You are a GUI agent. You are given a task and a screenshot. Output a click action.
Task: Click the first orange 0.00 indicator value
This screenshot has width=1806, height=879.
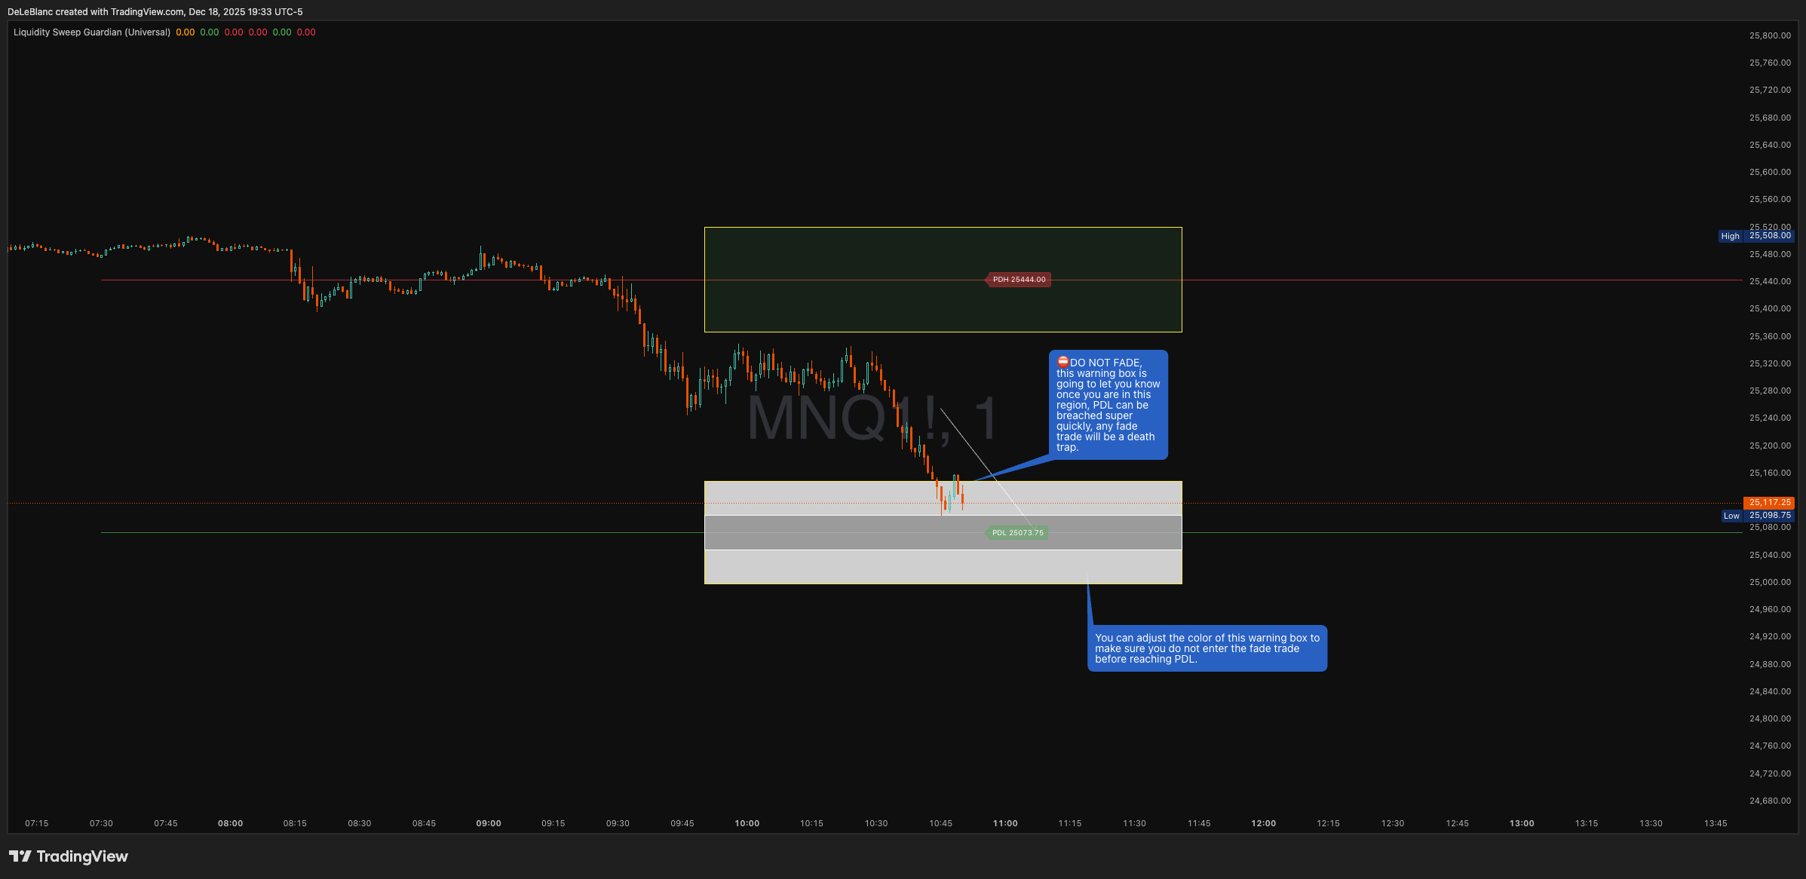coord(185,32)
